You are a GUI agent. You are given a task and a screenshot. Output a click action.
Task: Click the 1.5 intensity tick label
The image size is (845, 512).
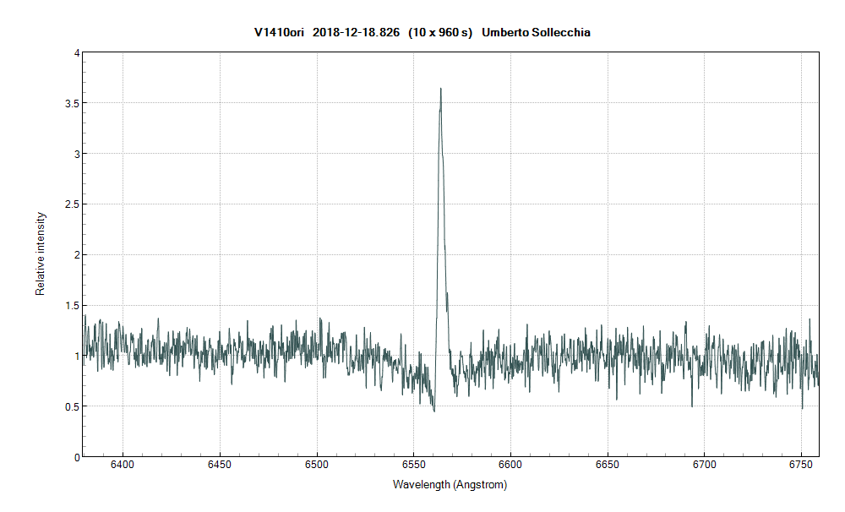(72, 305)
